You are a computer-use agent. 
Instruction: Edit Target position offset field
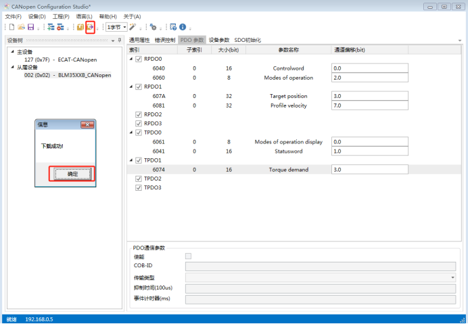point(369,96)
